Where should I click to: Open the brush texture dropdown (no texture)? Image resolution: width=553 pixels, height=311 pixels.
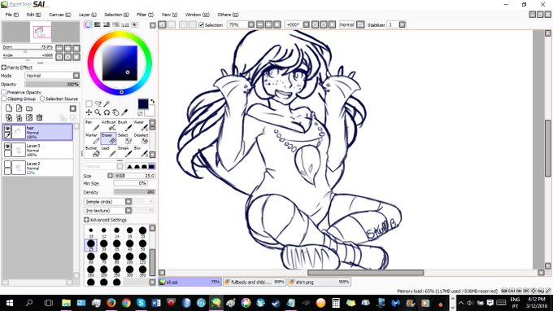(128, 211)
